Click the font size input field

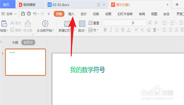pyautogui.click(x=138, y=23)
